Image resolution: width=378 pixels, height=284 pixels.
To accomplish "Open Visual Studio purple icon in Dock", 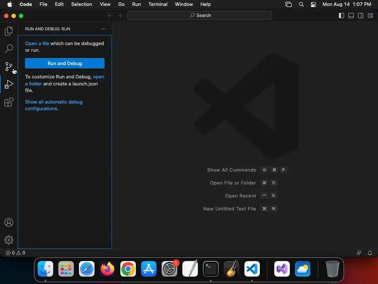I will click(282, 269).
